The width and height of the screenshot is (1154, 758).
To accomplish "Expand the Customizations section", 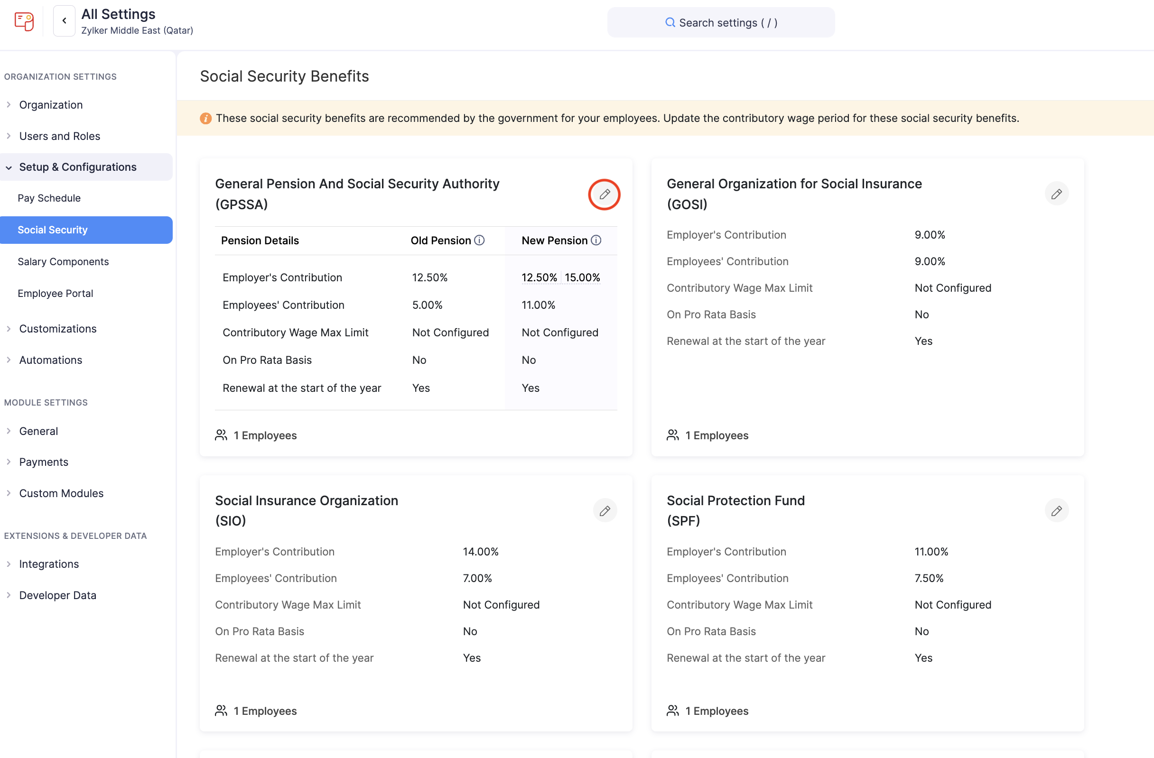I will point(57,329).
